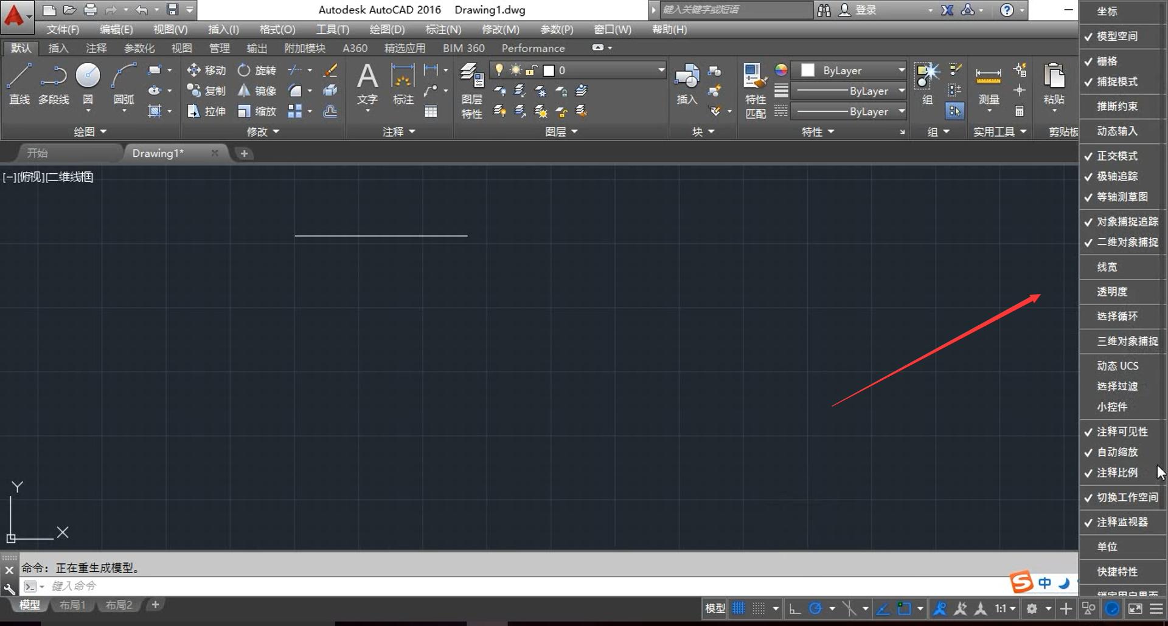Enable Dynamic Input (动态输入) option
1168x626 pixels.
coord(1117,131)
